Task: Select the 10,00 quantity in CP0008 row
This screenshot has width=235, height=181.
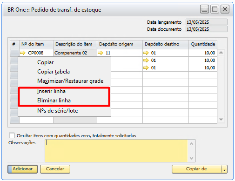Action: [x=203, y=53]
